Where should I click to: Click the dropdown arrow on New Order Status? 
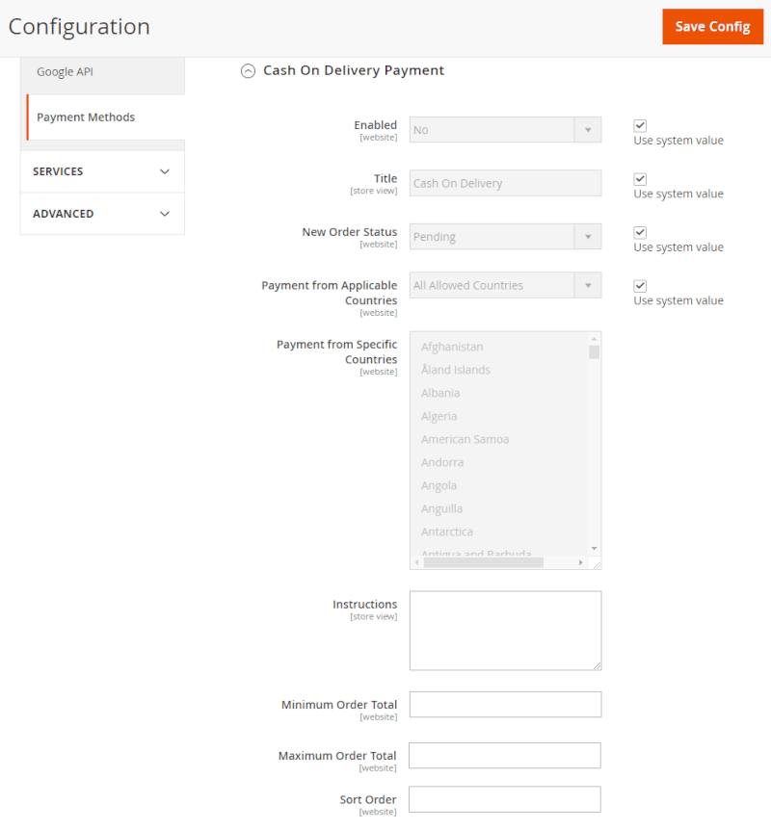pos(590,236)
